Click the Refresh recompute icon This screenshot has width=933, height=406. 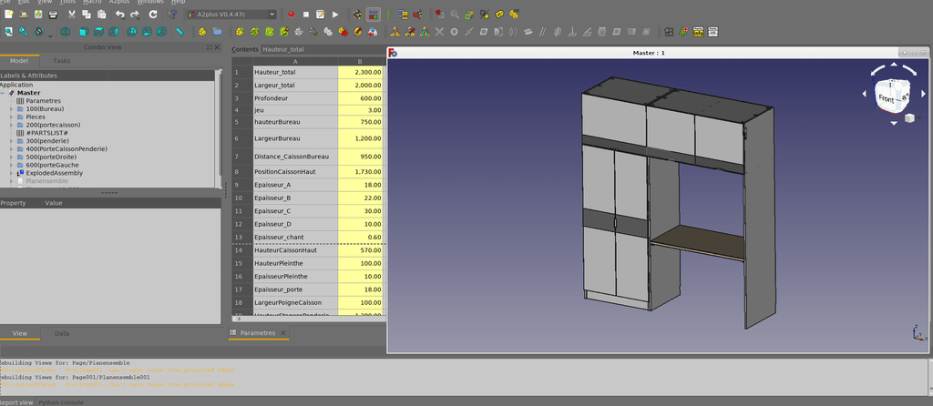(x=153, y=15)
